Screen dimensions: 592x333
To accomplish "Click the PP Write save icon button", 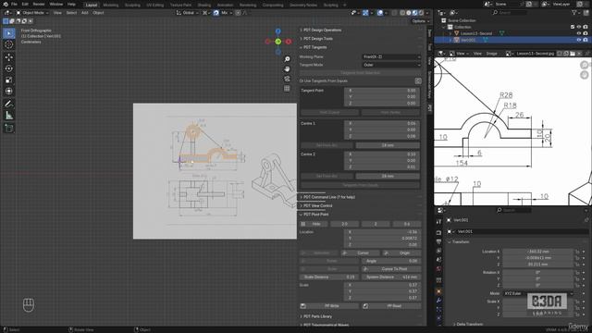I will [x=329, y=306].
